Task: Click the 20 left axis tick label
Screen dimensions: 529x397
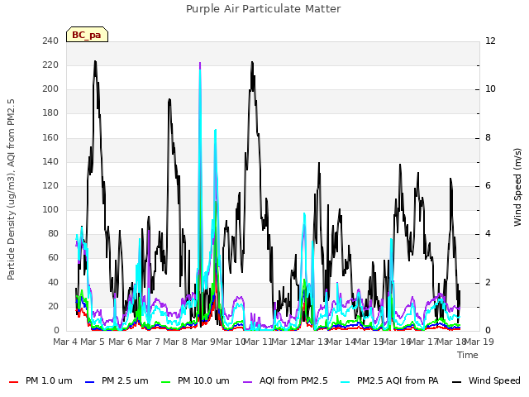Action: click(x=53, y=307)
